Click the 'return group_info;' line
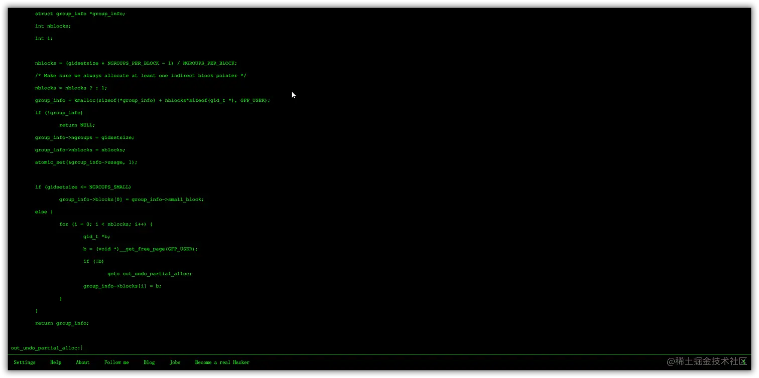The height and width of the screenshot is (378, 759). click(x=62, y=323)
